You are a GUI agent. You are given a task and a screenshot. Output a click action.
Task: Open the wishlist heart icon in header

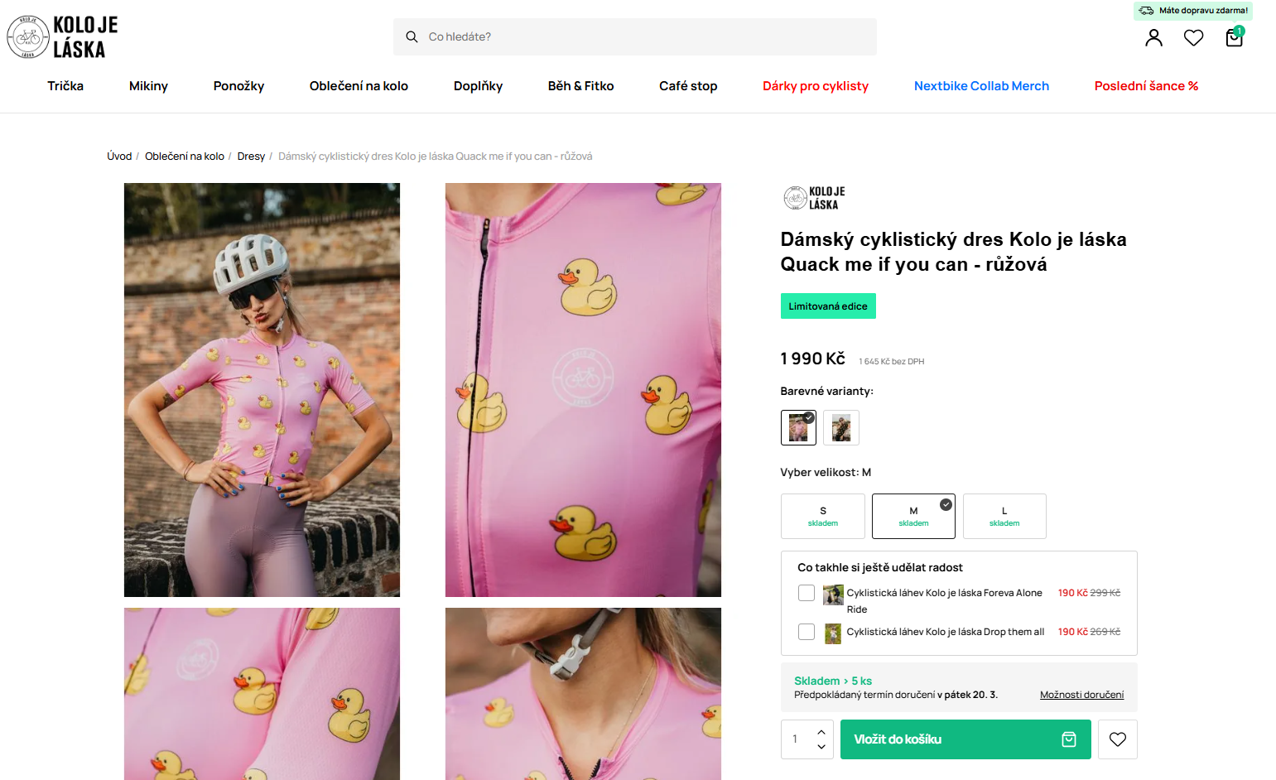[x=1193, y=37]
